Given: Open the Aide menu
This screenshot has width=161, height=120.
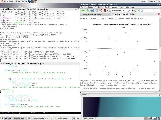Looking at the screenshot, I should [132, 7].
